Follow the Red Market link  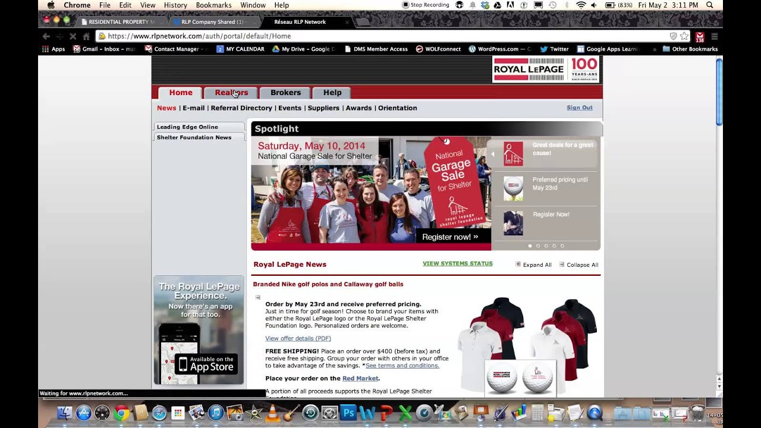(x=360, y=378)
